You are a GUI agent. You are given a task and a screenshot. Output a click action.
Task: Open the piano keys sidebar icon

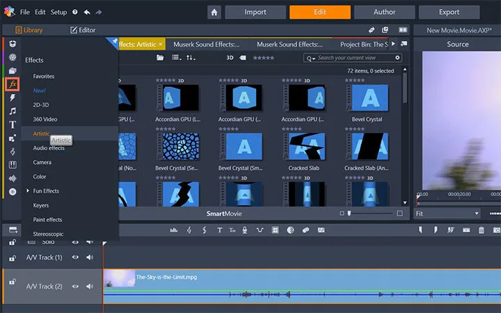tap(13, 165)
